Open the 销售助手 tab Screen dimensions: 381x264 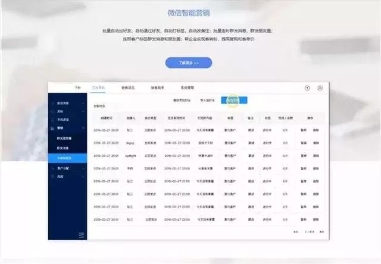[x=158, y=87]
